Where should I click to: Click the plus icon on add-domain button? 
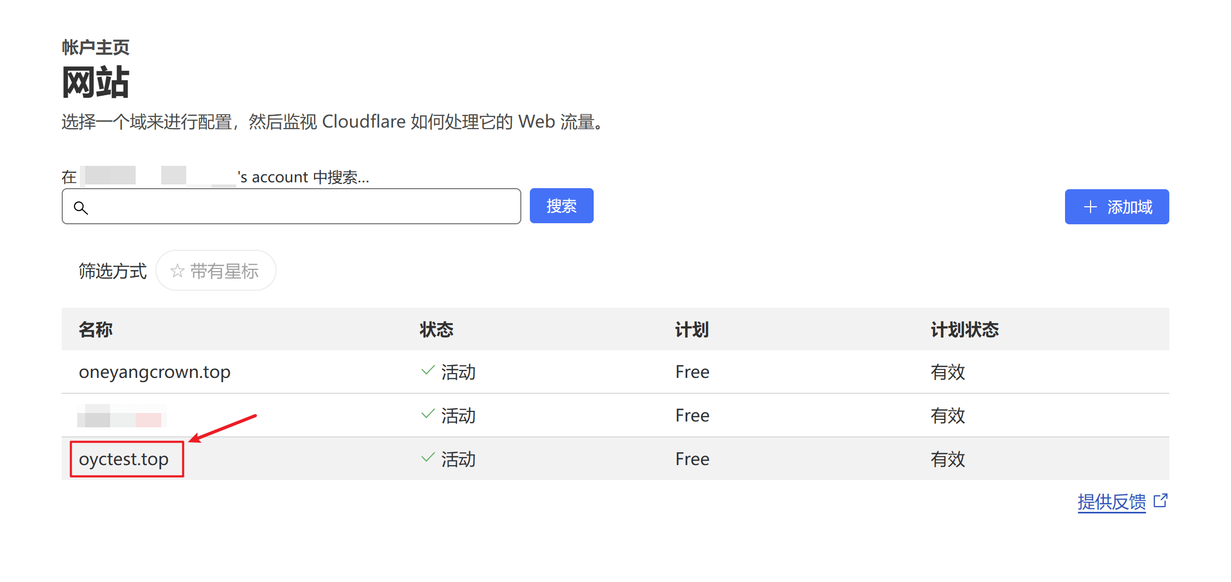tap(1090, 207)
